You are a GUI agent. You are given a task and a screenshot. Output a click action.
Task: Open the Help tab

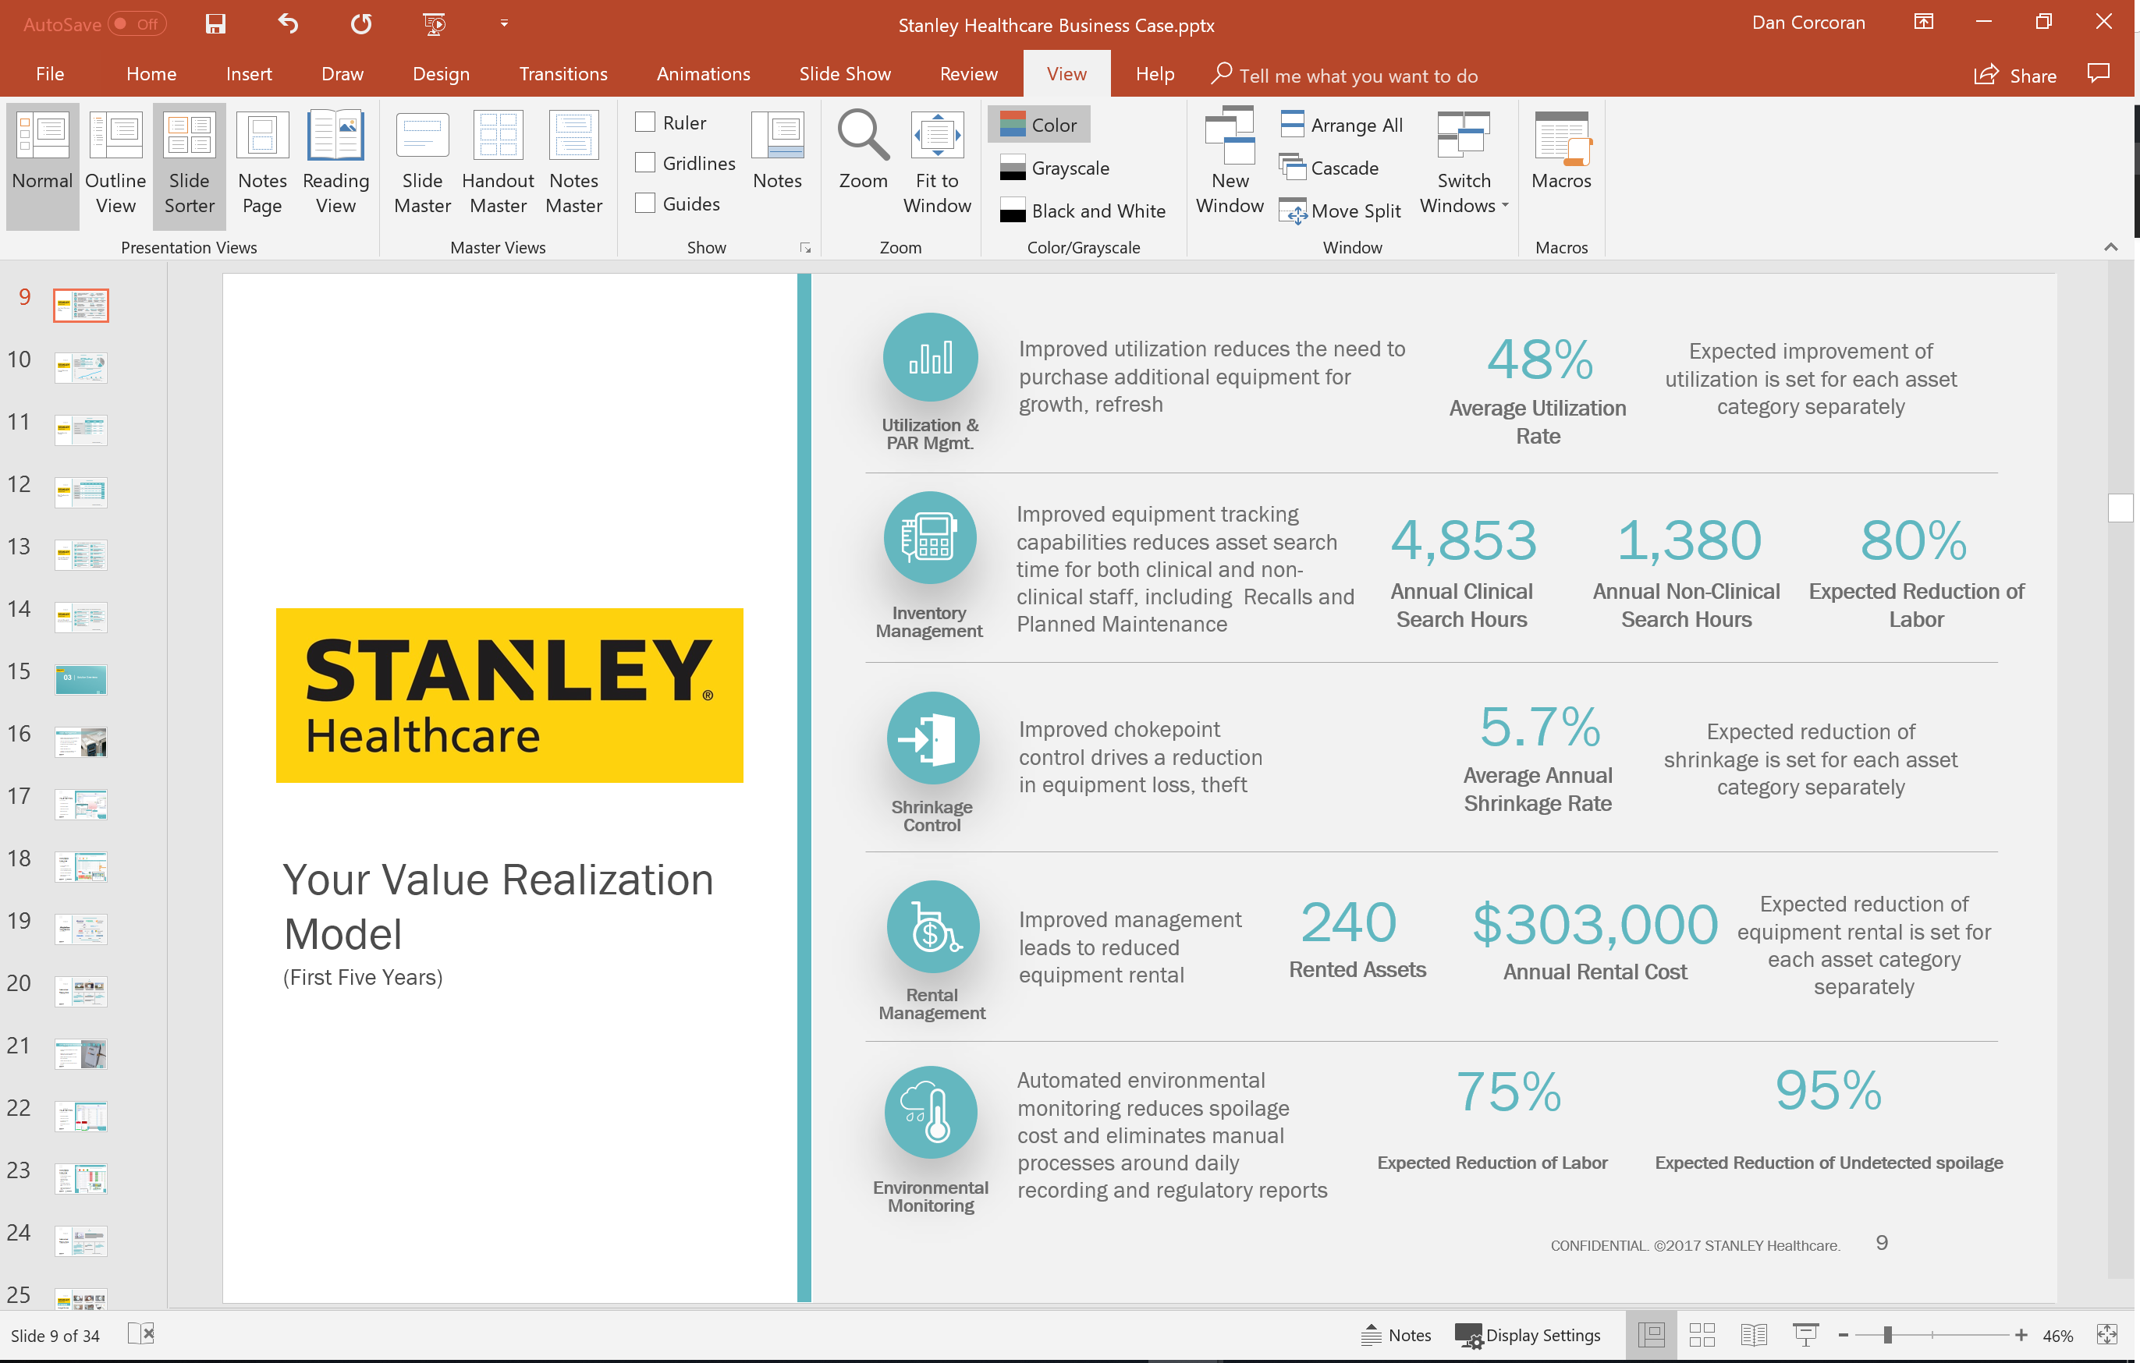1155,75
